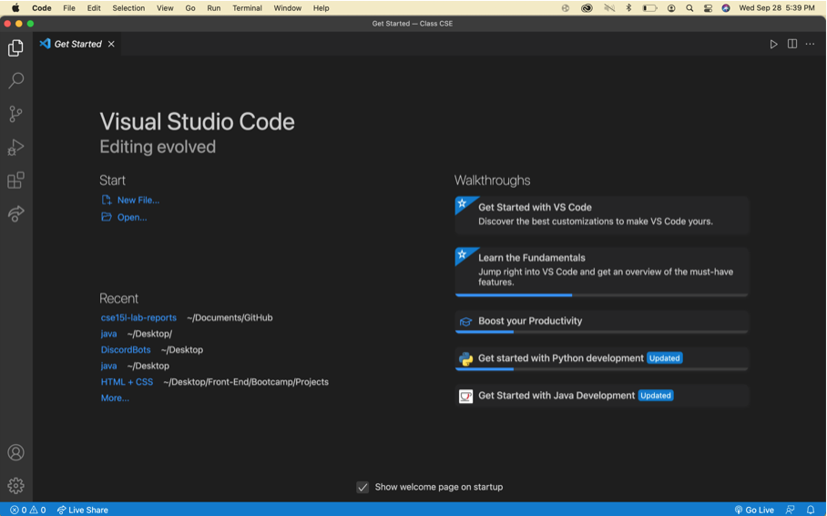This screenshot has width=827, height=516.
Task: Click Go Live in status bar
Action: tap(754, 510)
